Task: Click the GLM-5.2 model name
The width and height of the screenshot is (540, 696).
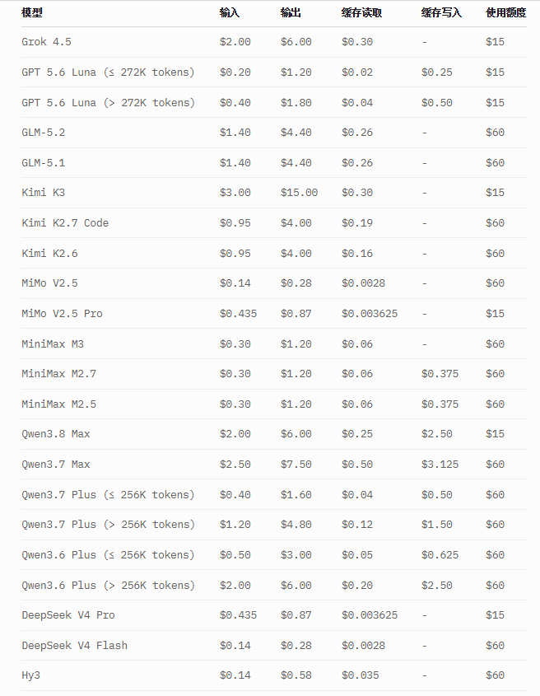Action: [43, 133]
